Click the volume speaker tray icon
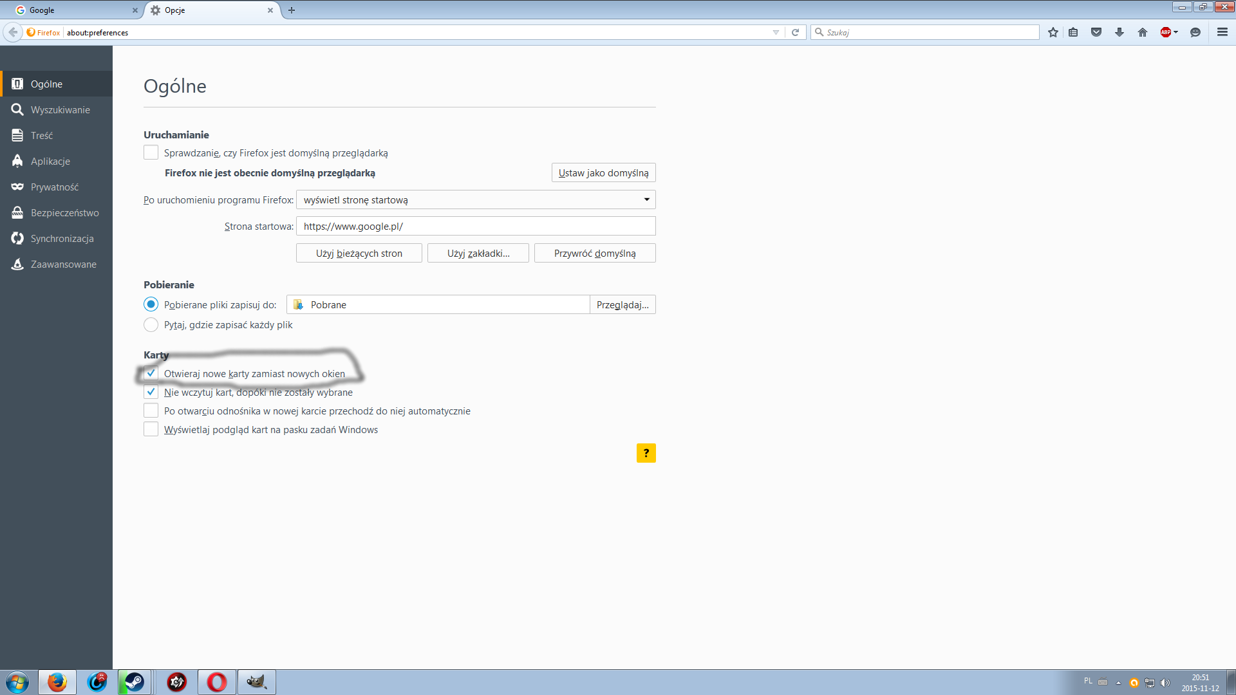Screen dimensions: 1236x695 click(x=1165, y=683)
